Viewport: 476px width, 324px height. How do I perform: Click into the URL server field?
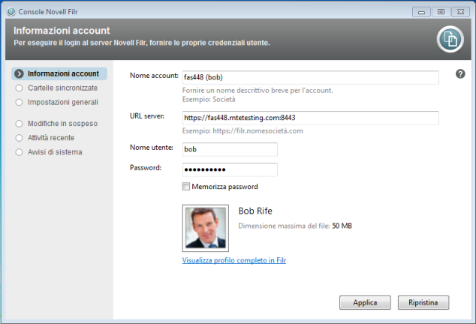click(x=310, y=118)
